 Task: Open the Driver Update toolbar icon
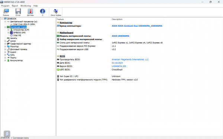tap(56, 12)
